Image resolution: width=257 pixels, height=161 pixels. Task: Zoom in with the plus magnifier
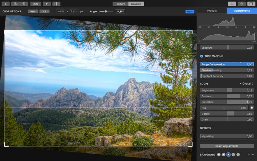tap(24, 4)
